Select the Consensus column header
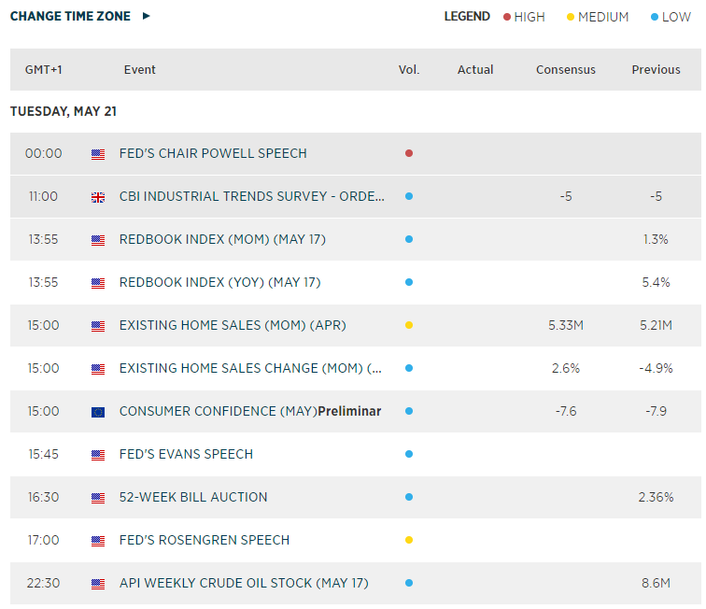 tap(566, 70)
